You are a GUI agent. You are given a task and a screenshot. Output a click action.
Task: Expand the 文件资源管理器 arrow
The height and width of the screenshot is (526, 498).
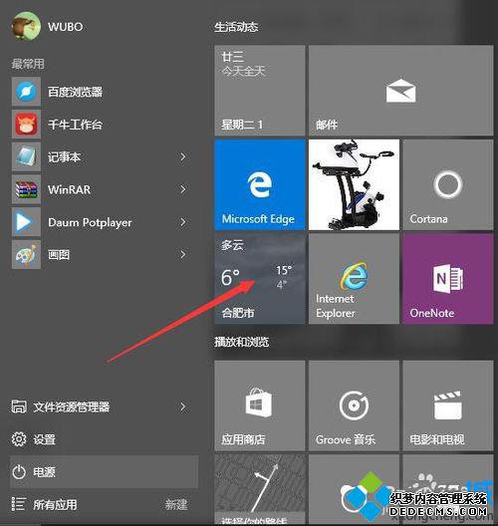coord(183,406)
